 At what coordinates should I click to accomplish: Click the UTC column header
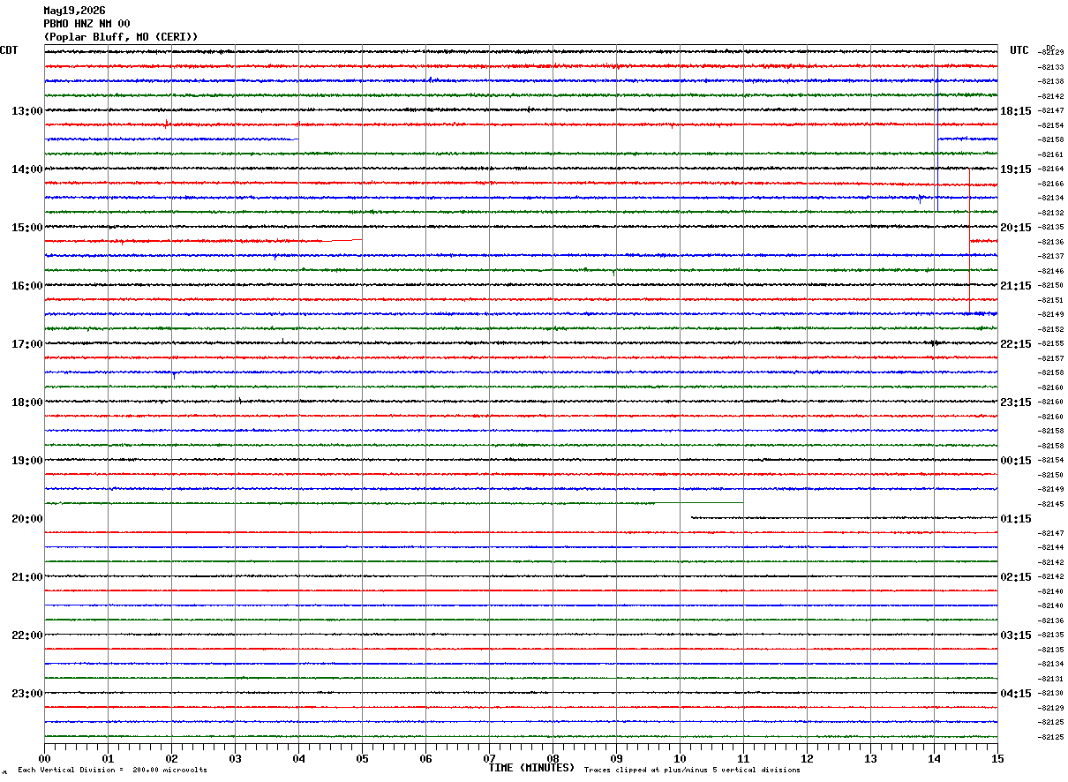pos(1019,50)
